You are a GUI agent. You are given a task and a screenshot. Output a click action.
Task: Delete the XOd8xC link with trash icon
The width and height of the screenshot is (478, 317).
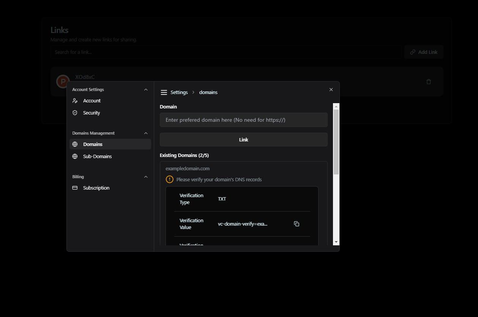pos(429,82)
